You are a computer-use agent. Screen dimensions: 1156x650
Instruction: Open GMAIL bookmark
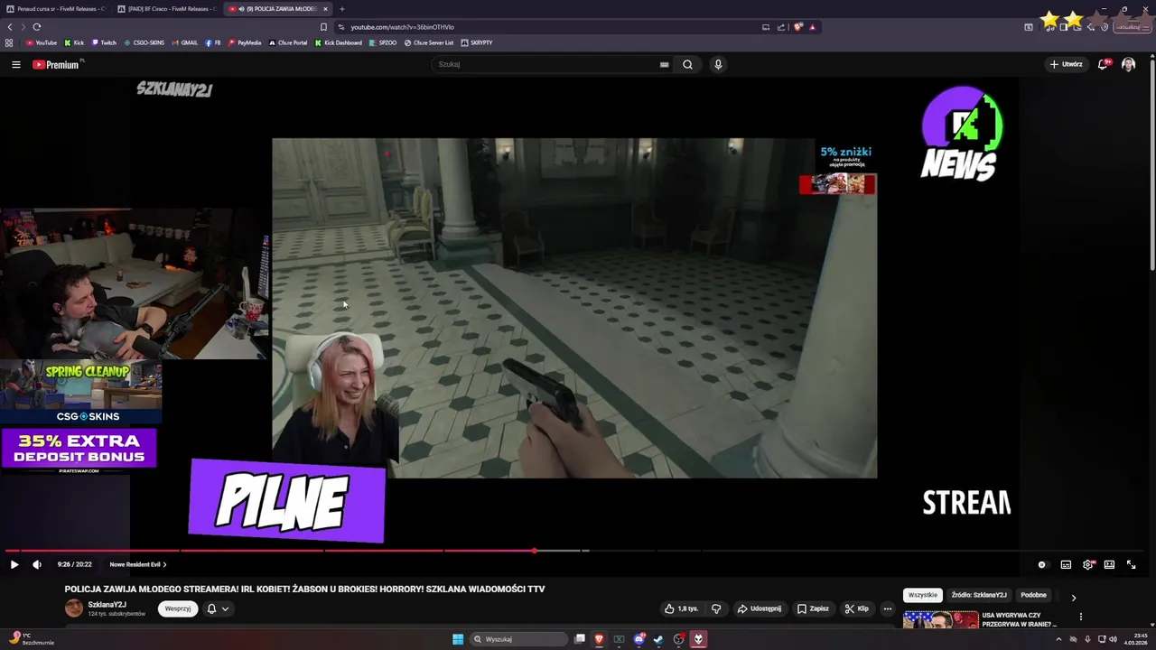(x=184, y=42)
